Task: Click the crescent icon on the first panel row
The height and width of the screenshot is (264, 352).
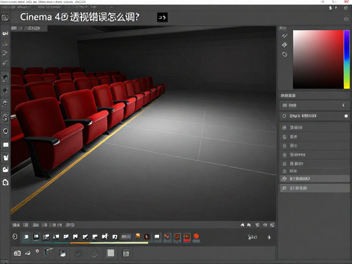Action: point(343,105)
